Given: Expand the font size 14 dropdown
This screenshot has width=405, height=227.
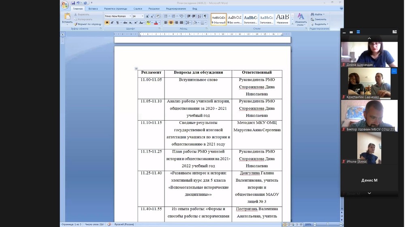Looking at the screenshot, I should tap(142, 16).
